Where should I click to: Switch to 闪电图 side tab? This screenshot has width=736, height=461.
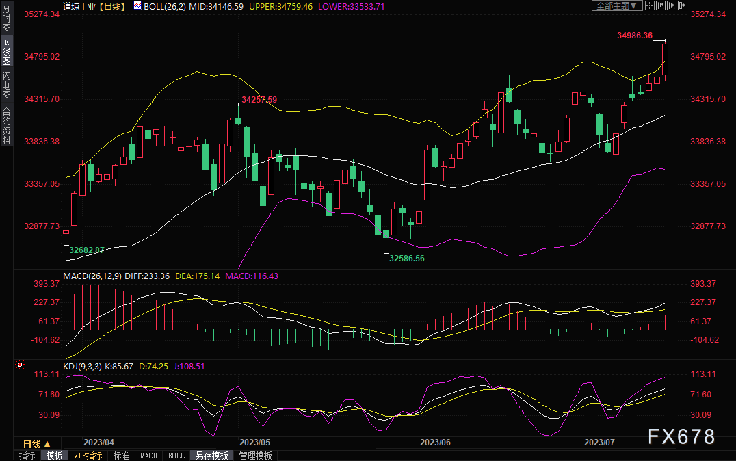pyautogui.click(x=7, y=85)
